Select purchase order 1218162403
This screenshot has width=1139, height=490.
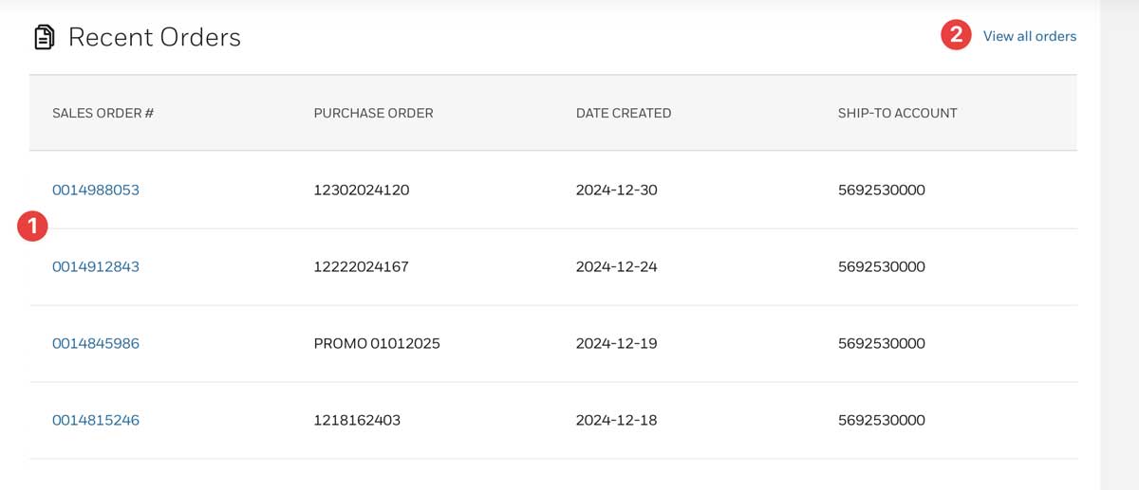tap(357, 420)
